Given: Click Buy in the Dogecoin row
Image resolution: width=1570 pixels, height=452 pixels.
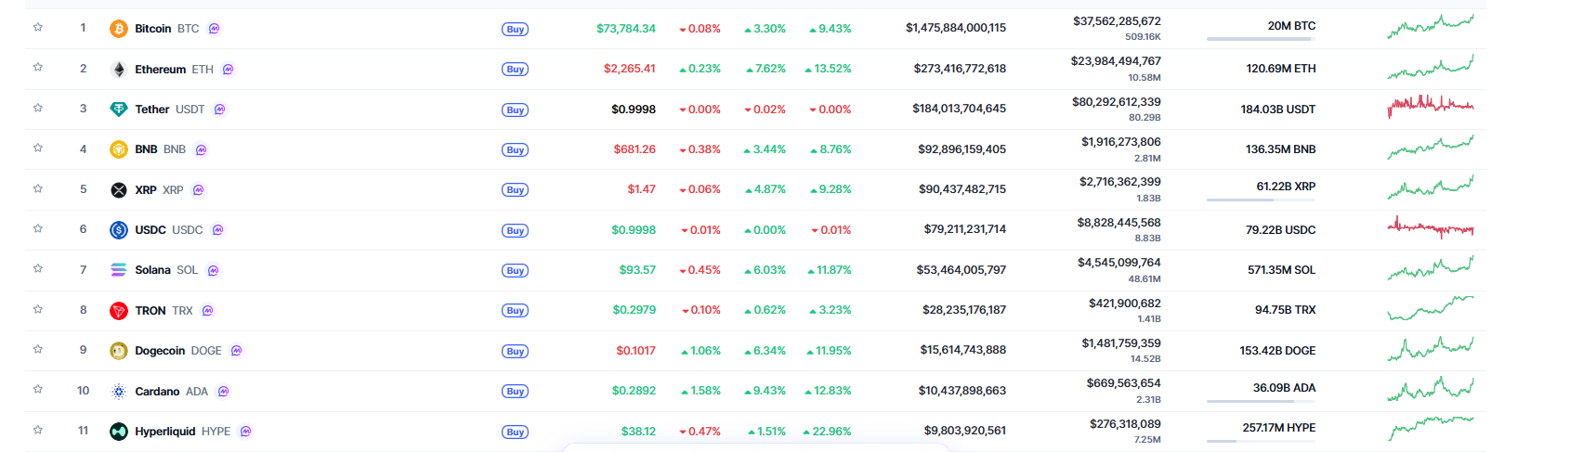Looking at the screenshot, I should [516, 351].
